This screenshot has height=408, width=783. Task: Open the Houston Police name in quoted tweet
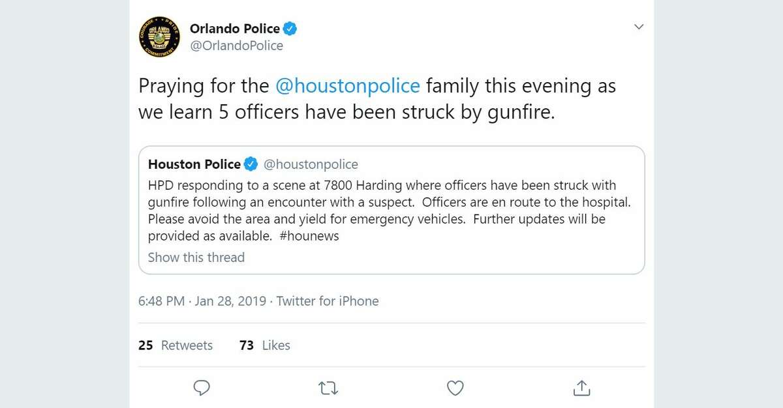[194, 164]
